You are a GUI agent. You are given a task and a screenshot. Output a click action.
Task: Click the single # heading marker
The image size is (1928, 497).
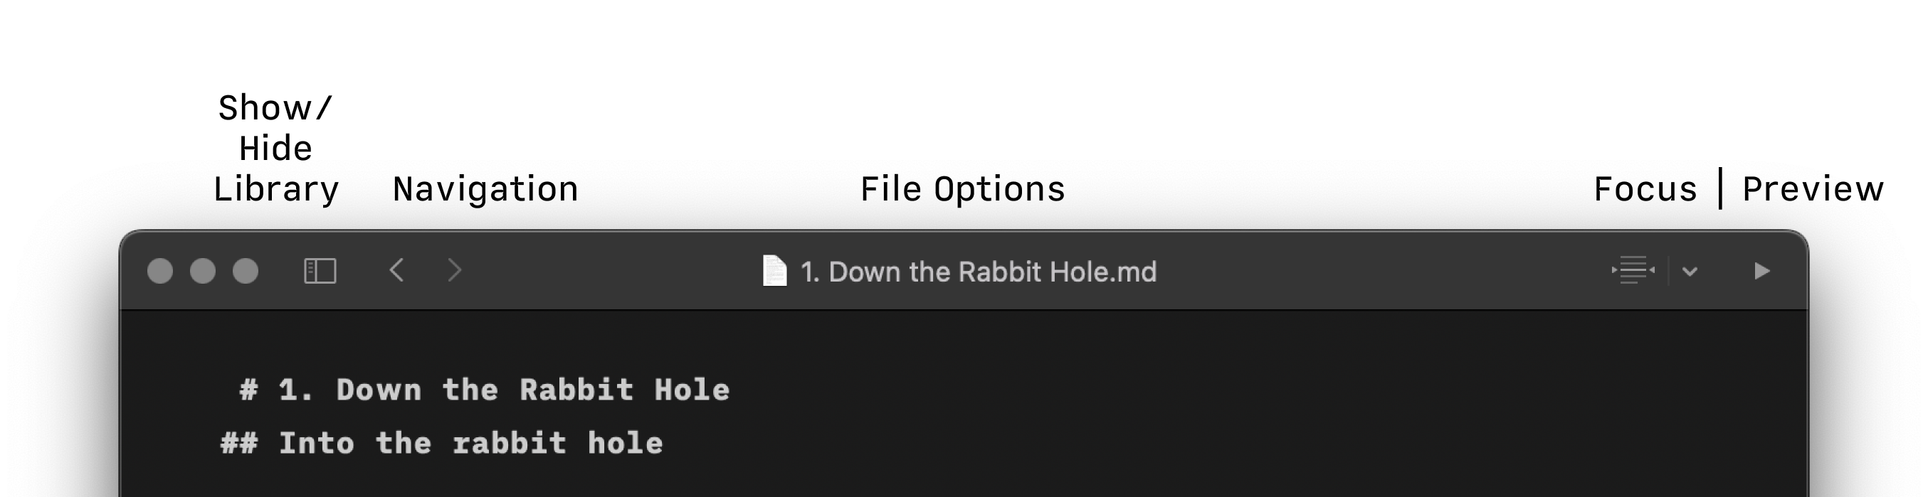click(x=248, y=390)
